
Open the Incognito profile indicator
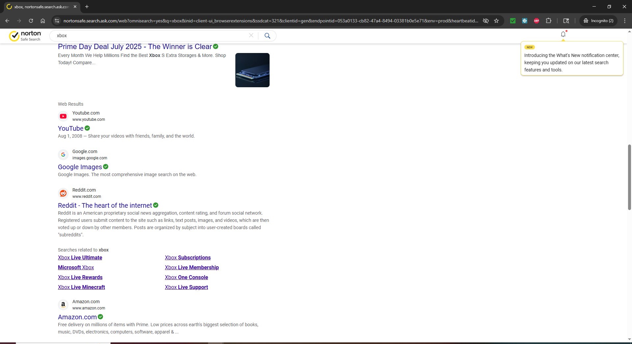tap(598, 21)
